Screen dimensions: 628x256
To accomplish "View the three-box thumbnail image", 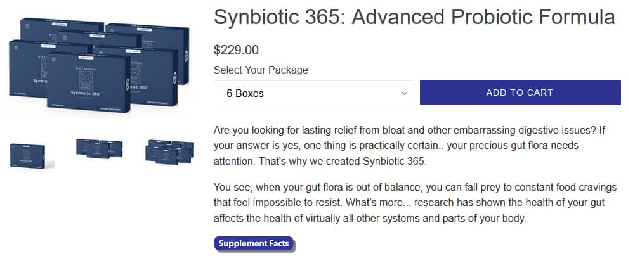I will click(100, 149).
